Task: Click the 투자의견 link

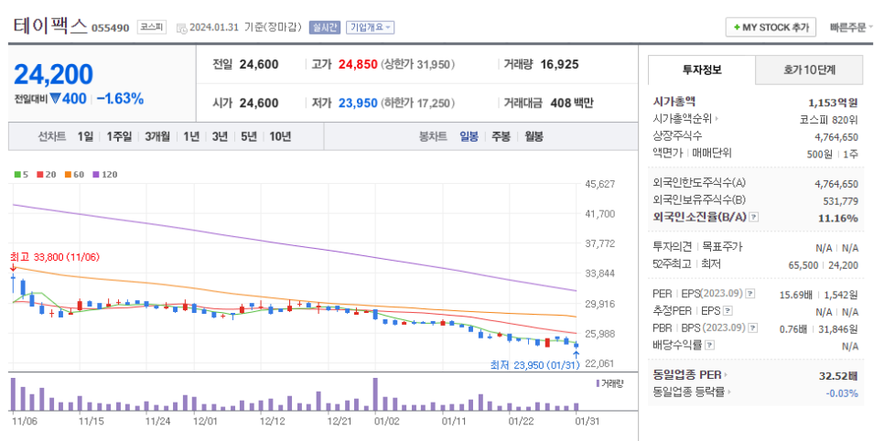Action: [672, 246]
